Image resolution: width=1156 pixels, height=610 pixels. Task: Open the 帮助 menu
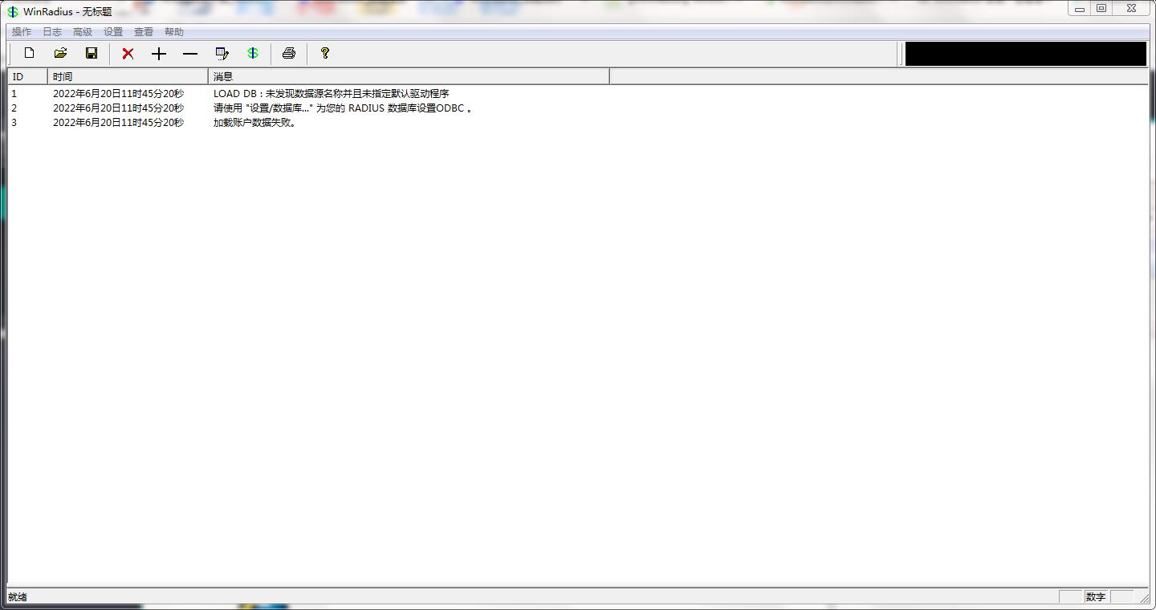tap(175, 31)
